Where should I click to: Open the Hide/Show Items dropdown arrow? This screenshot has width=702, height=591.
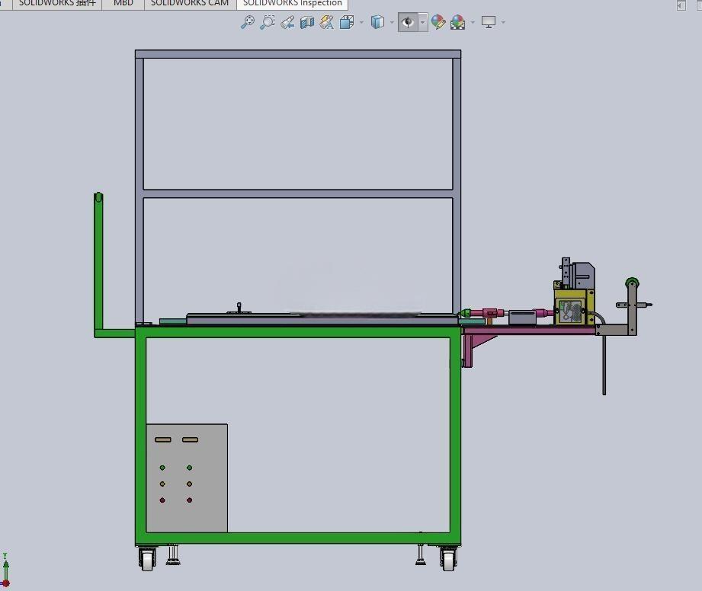[x=422, y=22]
